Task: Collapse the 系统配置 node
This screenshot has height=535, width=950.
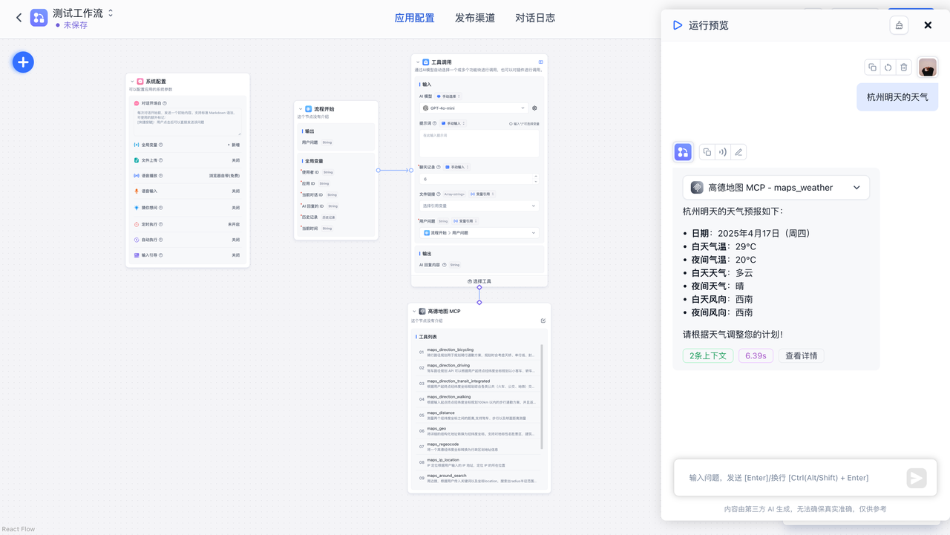Action: (132, 82)
